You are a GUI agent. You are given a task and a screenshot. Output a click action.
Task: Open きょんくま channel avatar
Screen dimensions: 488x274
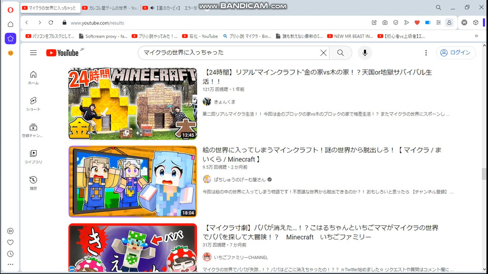pos(207,101)
